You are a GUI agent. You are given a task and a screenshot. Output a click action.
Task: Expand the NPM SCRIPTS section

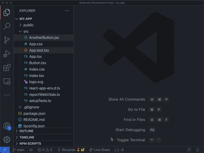click(x=44, y=144)
